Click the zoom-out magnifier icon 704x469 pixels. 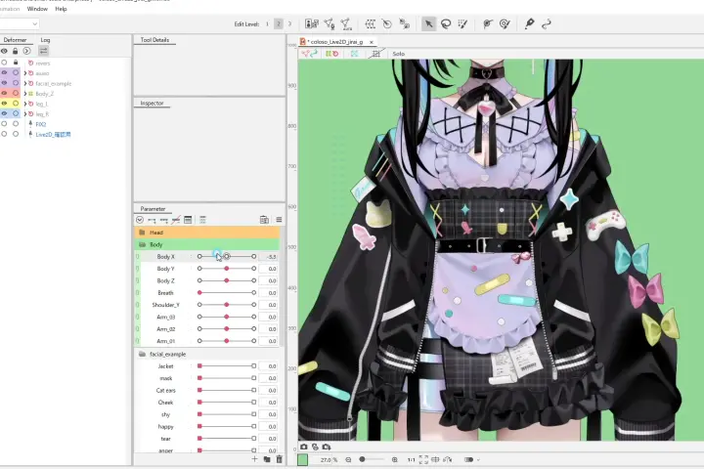click(348, 459)
